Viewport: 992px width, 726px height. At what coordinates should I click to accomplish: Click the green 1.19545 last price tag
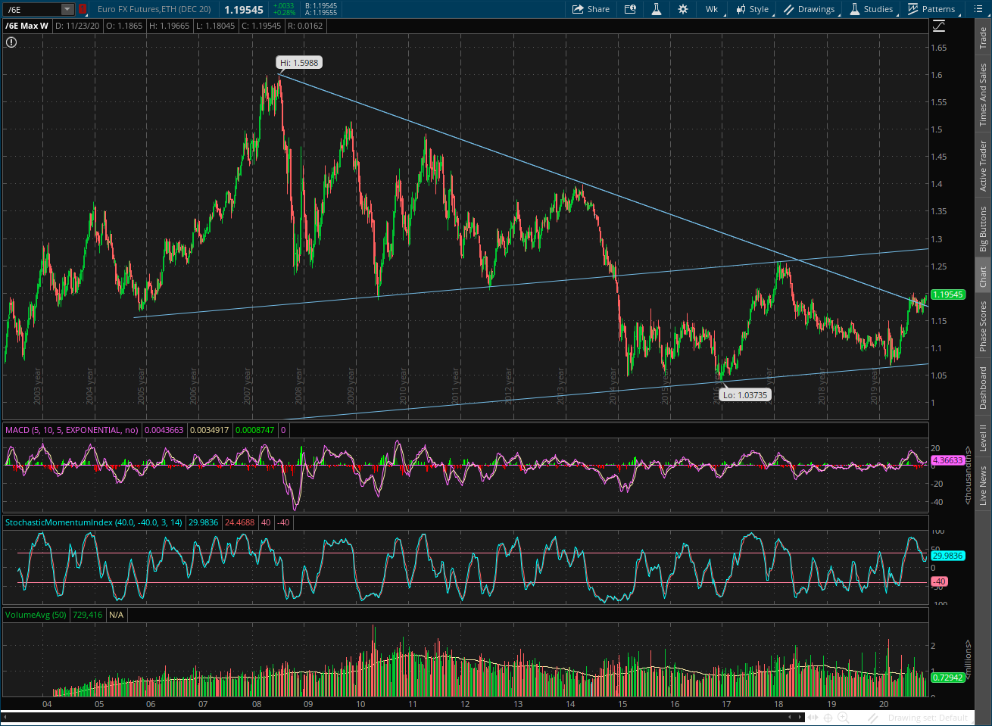tap(948, 294)
